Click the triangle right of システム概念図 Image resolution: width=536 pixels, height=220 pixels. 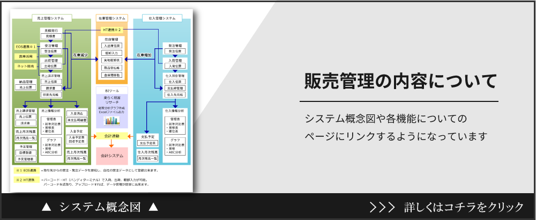(x=153, y=207)
